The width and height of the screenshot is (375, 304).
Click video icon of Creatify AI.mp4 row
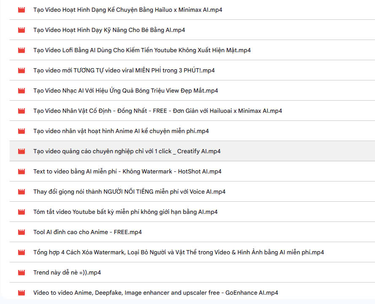(21, 151)
